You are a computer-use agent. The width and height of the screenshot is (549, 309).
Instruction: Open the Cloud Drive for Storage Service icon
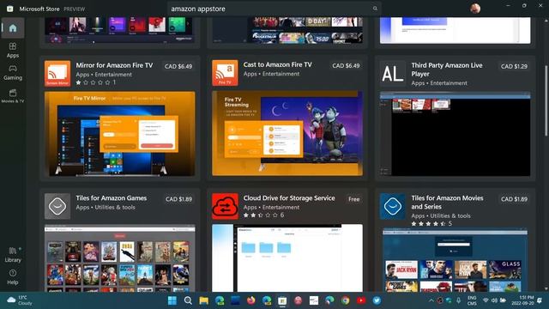225,206
